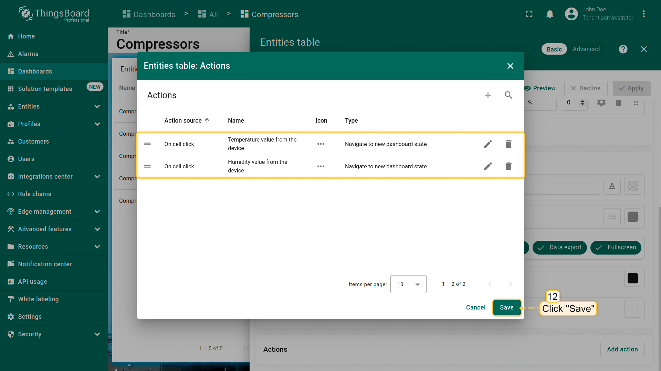Click Cancel in the dialog
This screenshot has width=661, height=371.
475,307
